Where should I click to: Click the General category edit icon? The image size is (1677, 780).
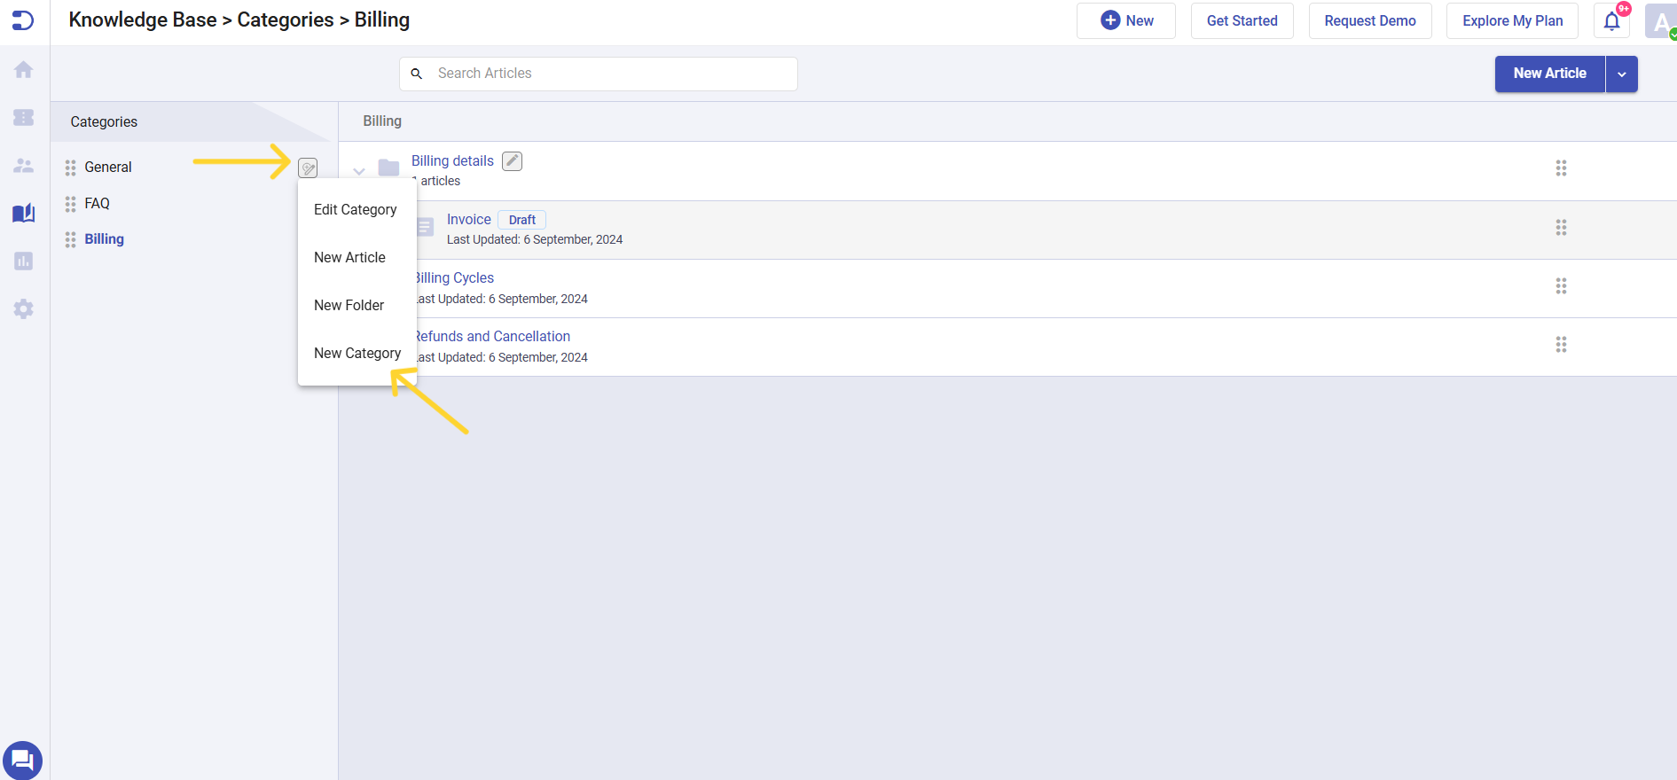pos(308,168)
